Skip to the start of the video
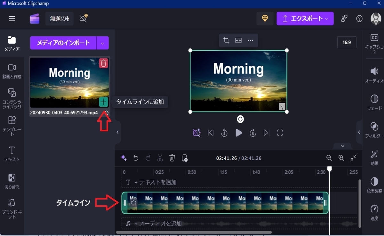 [211, 133]
